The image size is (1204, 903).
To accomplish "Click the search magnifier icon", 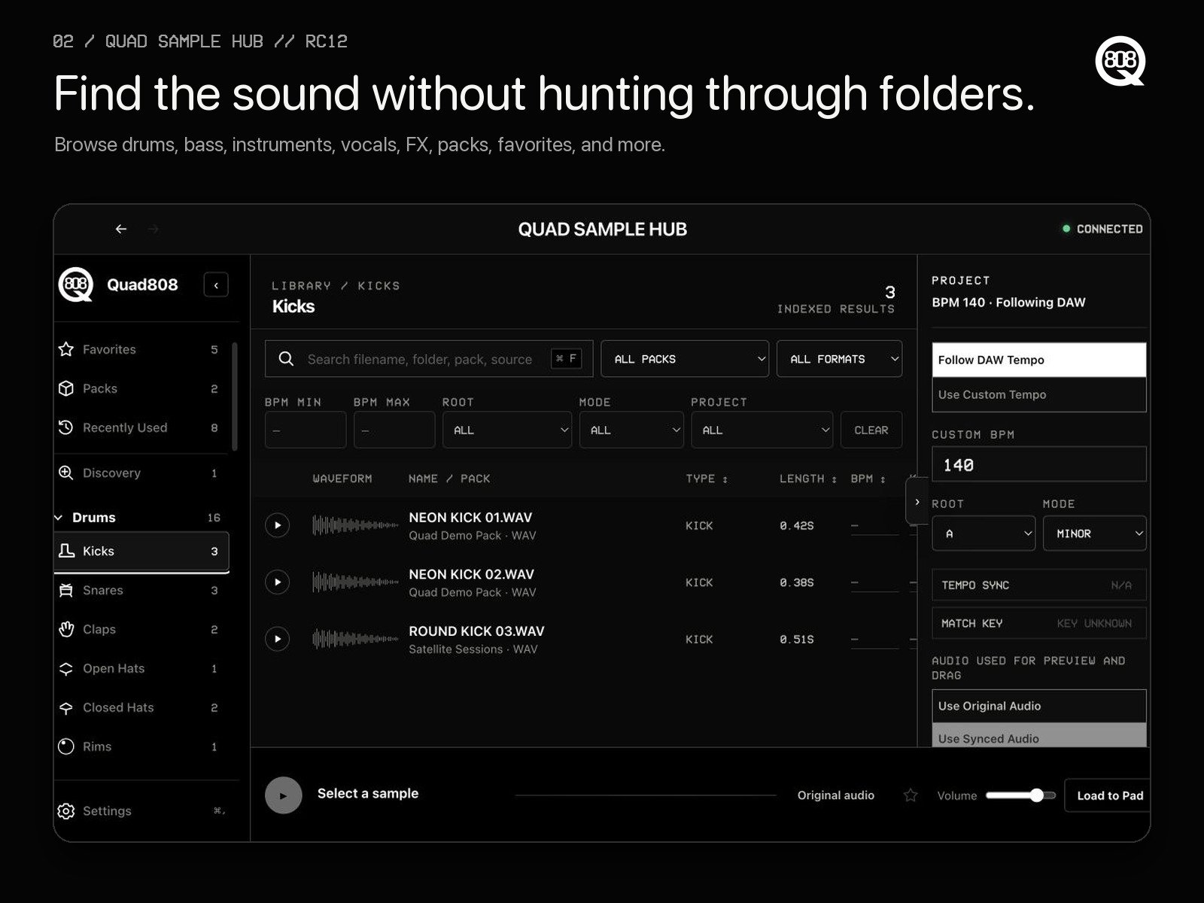I will click(x=286, y=359).
